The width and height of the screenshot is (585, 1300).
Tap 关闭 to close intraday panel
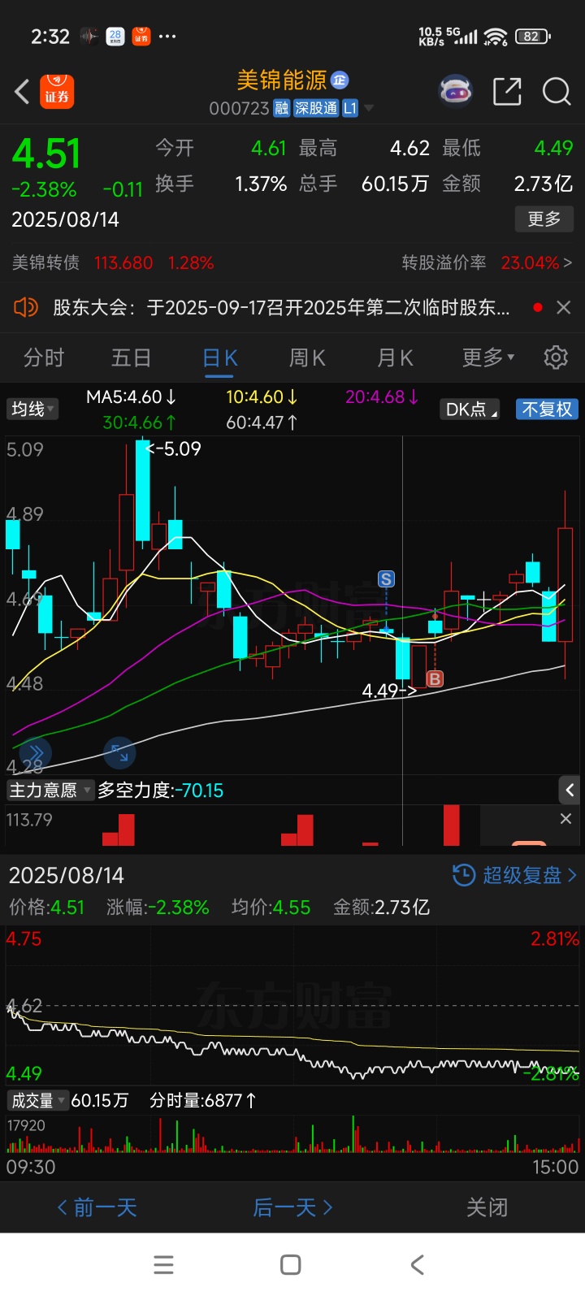pyautogui.click(x=487, y=1207)
